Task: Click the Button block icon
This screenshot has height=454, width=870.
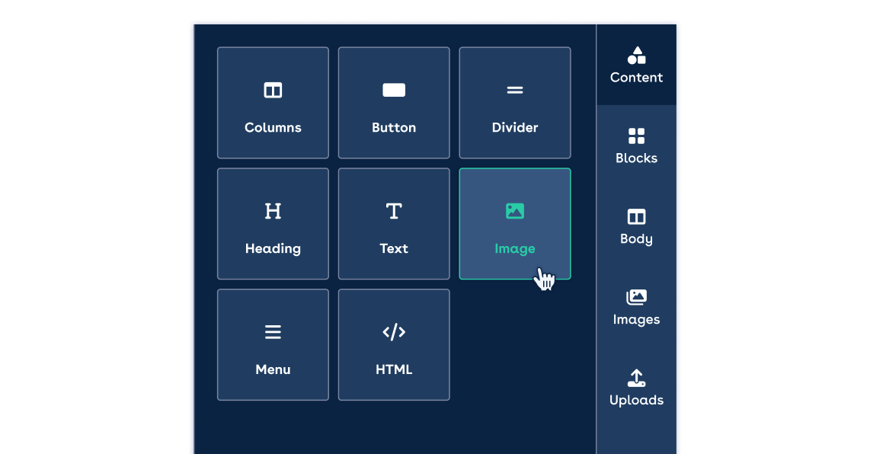Action: click(394, 91)
